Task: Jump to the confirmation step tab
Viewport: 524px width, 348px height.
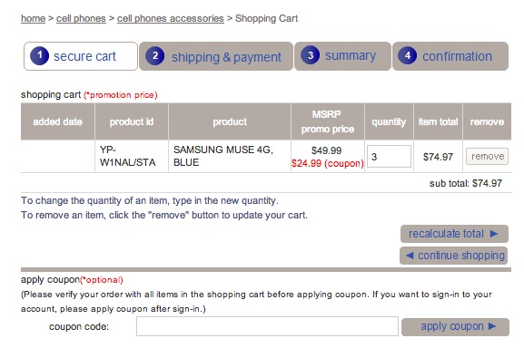Action: (x=450, y=56)
